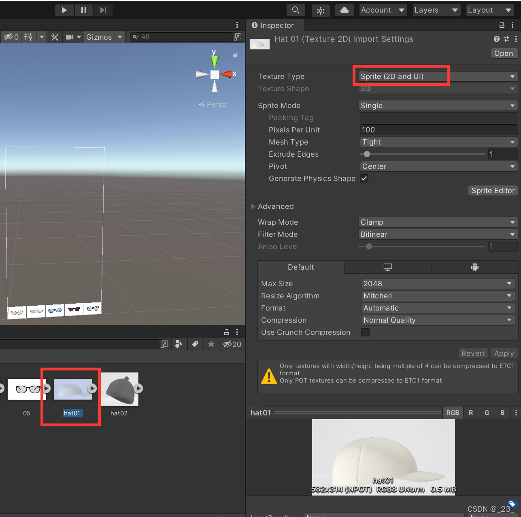Click the Revert button
Viewport: 521px width, 517px height.
[x=473, y=353]
